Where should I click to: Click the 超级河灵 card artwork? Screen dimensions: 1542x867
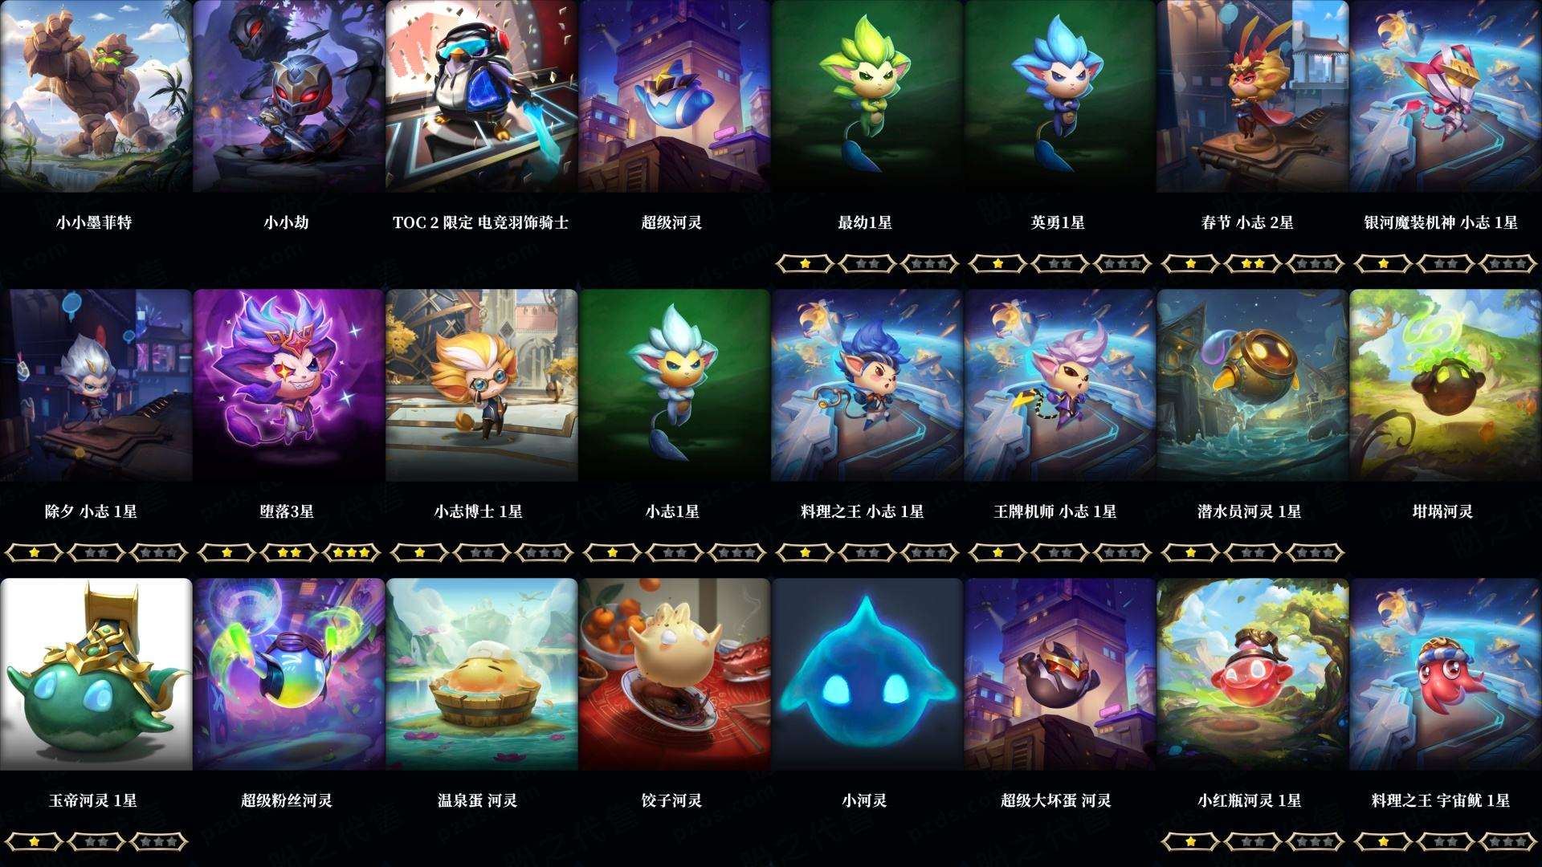(x=674, y=96)
